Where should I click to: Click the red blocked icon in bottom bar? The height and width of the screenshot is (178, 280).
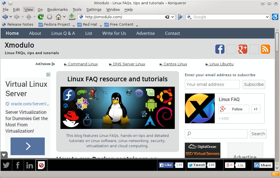[x=41, y=165]
